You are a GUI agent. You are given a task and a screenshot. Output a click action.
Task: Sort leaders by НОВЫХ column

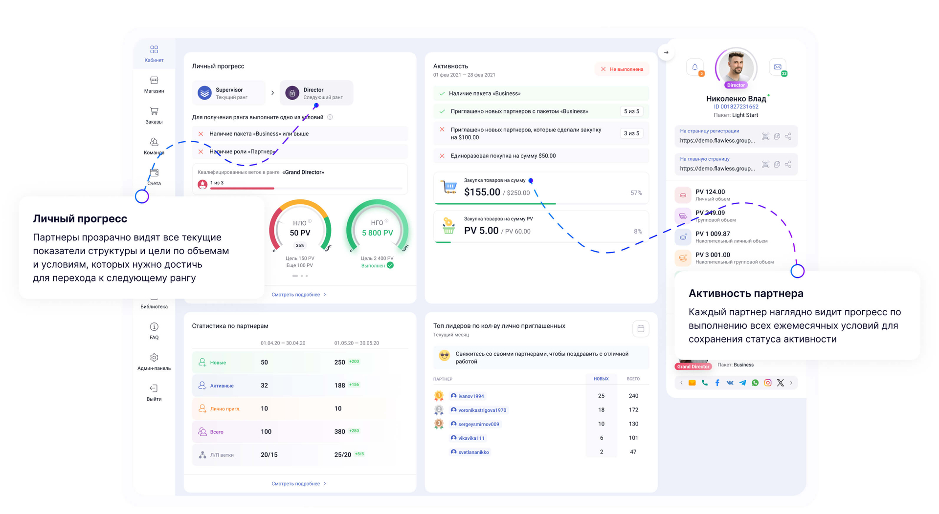pyautogui.click(x=601, y=379)
